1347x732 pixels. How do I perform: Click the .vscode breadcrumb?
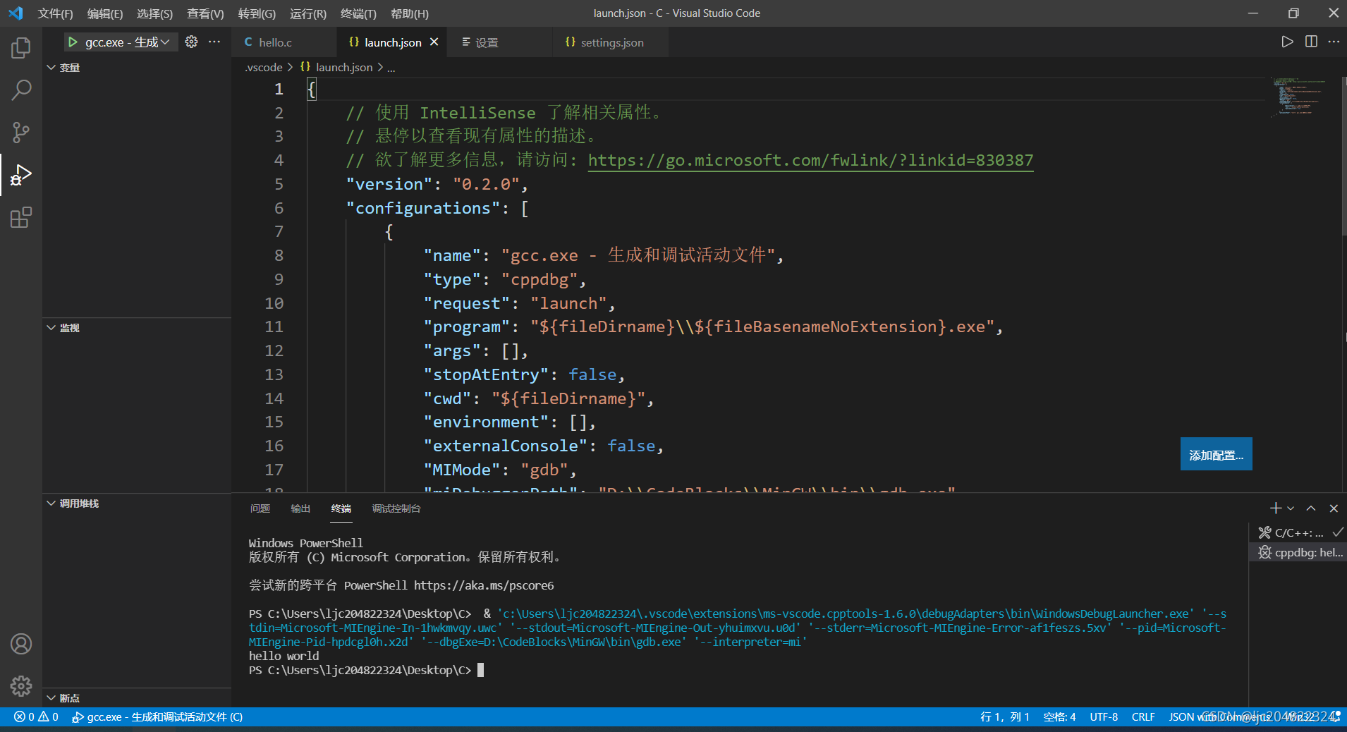click(264, 67)
